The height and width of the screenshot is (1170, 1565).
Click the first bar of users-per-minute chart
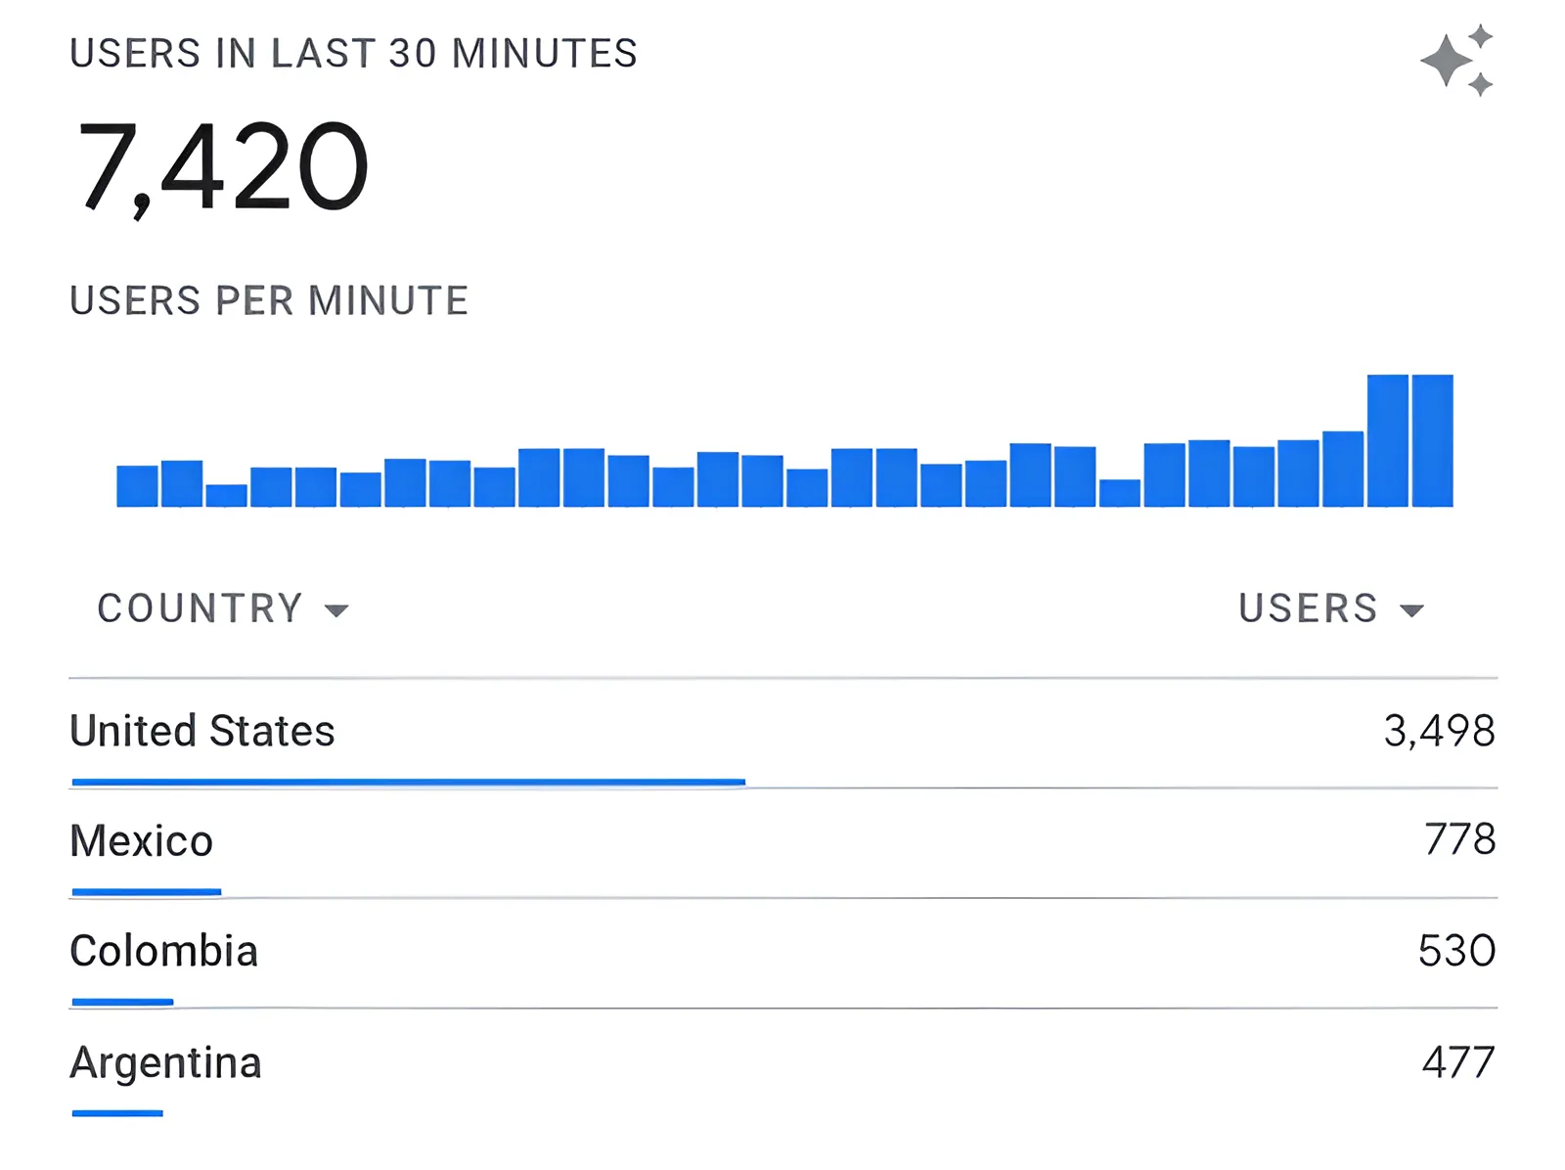pos(137,486)
